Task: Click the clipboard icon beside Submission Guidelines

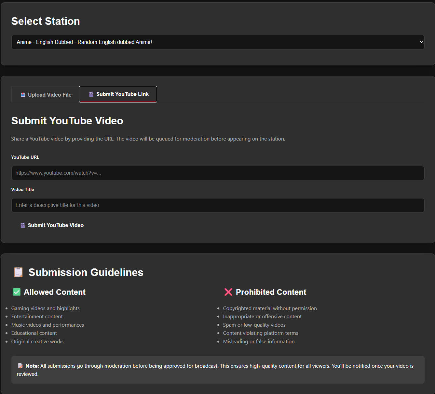Action: [18, 272]
